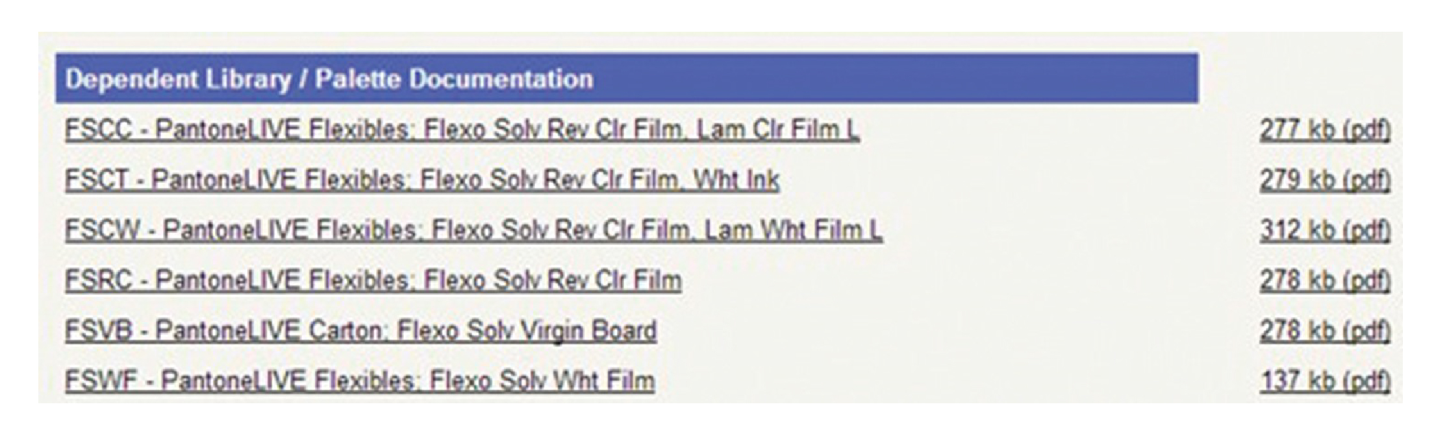Open the FSWF Flexo Solv Wht Film link
The width and height of the screenshot is (1434, 435).
(x=359, y=381)
